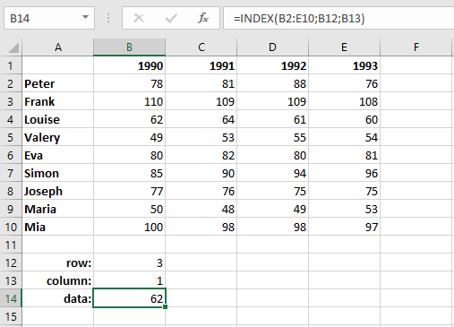454x327 pixels.
Task: Select column D header
Action: pyautogui.click(x=272, y=47)
